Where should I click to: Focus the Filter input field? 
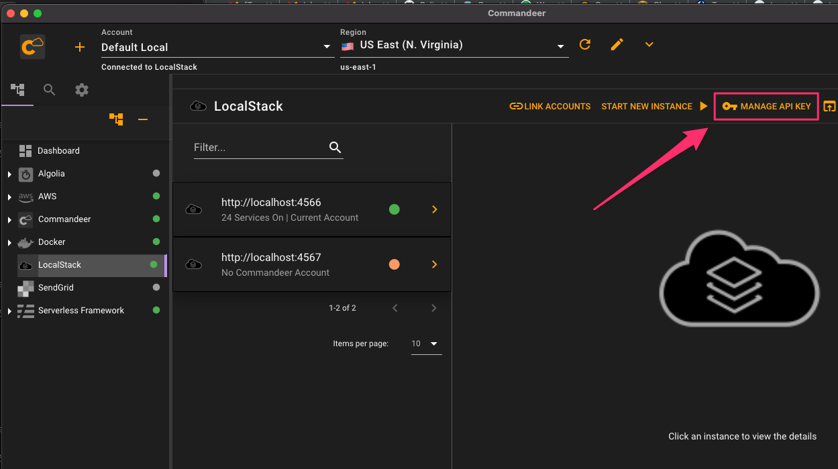coord(268,148)
